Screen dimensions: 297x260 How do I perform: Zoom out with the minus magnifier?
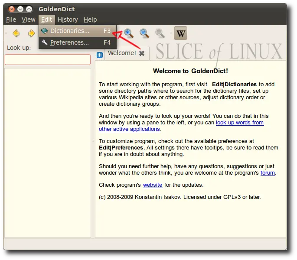pos(144,33)
